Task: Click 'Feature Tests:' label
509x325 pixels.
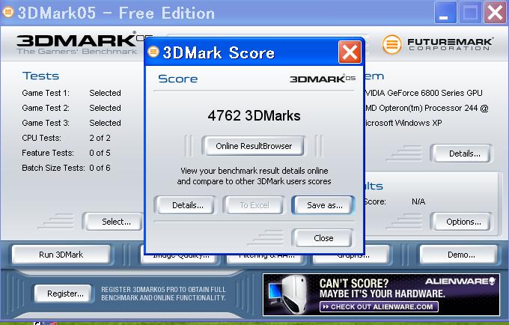Action: (x=48, y=153)
